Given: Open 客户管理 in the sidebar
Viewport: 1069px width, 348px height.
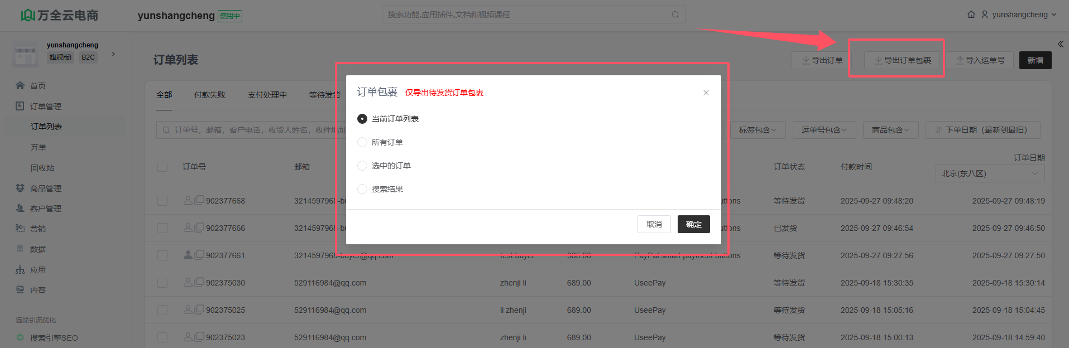Looking at the screenshot, I should pos(45,209).
